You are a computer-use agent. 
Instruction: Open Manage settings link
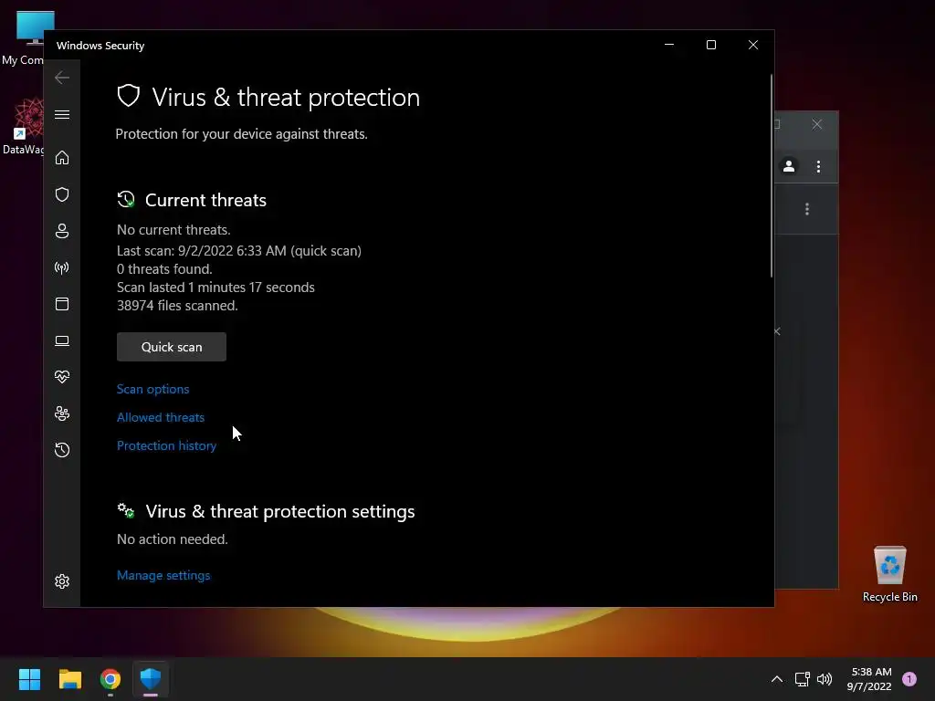point(163,575)
